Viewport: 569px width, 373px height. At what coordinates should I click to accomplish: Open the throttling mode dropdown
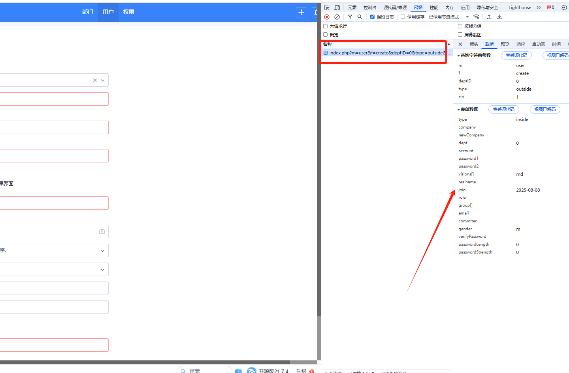(449, 17)
